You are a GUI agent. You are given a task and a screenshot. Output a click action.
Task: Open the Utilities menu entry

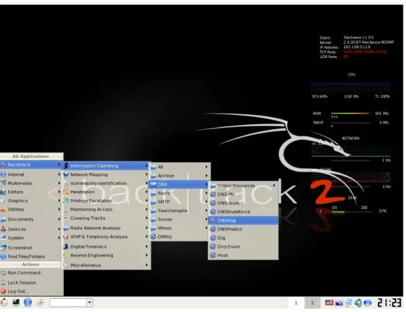(x=31, y=210)
